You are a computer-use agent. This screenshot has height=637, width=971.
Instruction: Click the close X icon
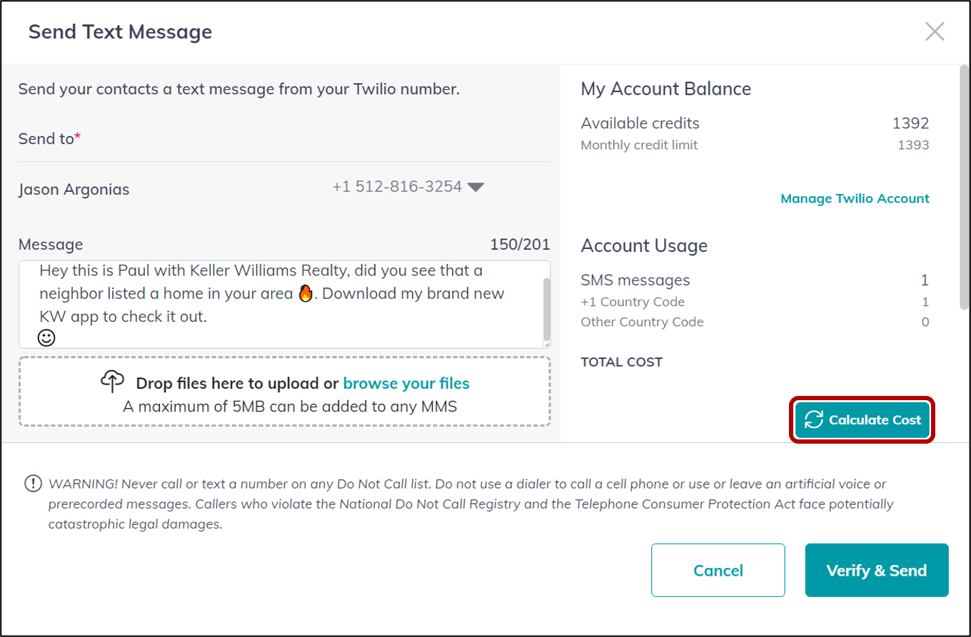pos(935,31)
